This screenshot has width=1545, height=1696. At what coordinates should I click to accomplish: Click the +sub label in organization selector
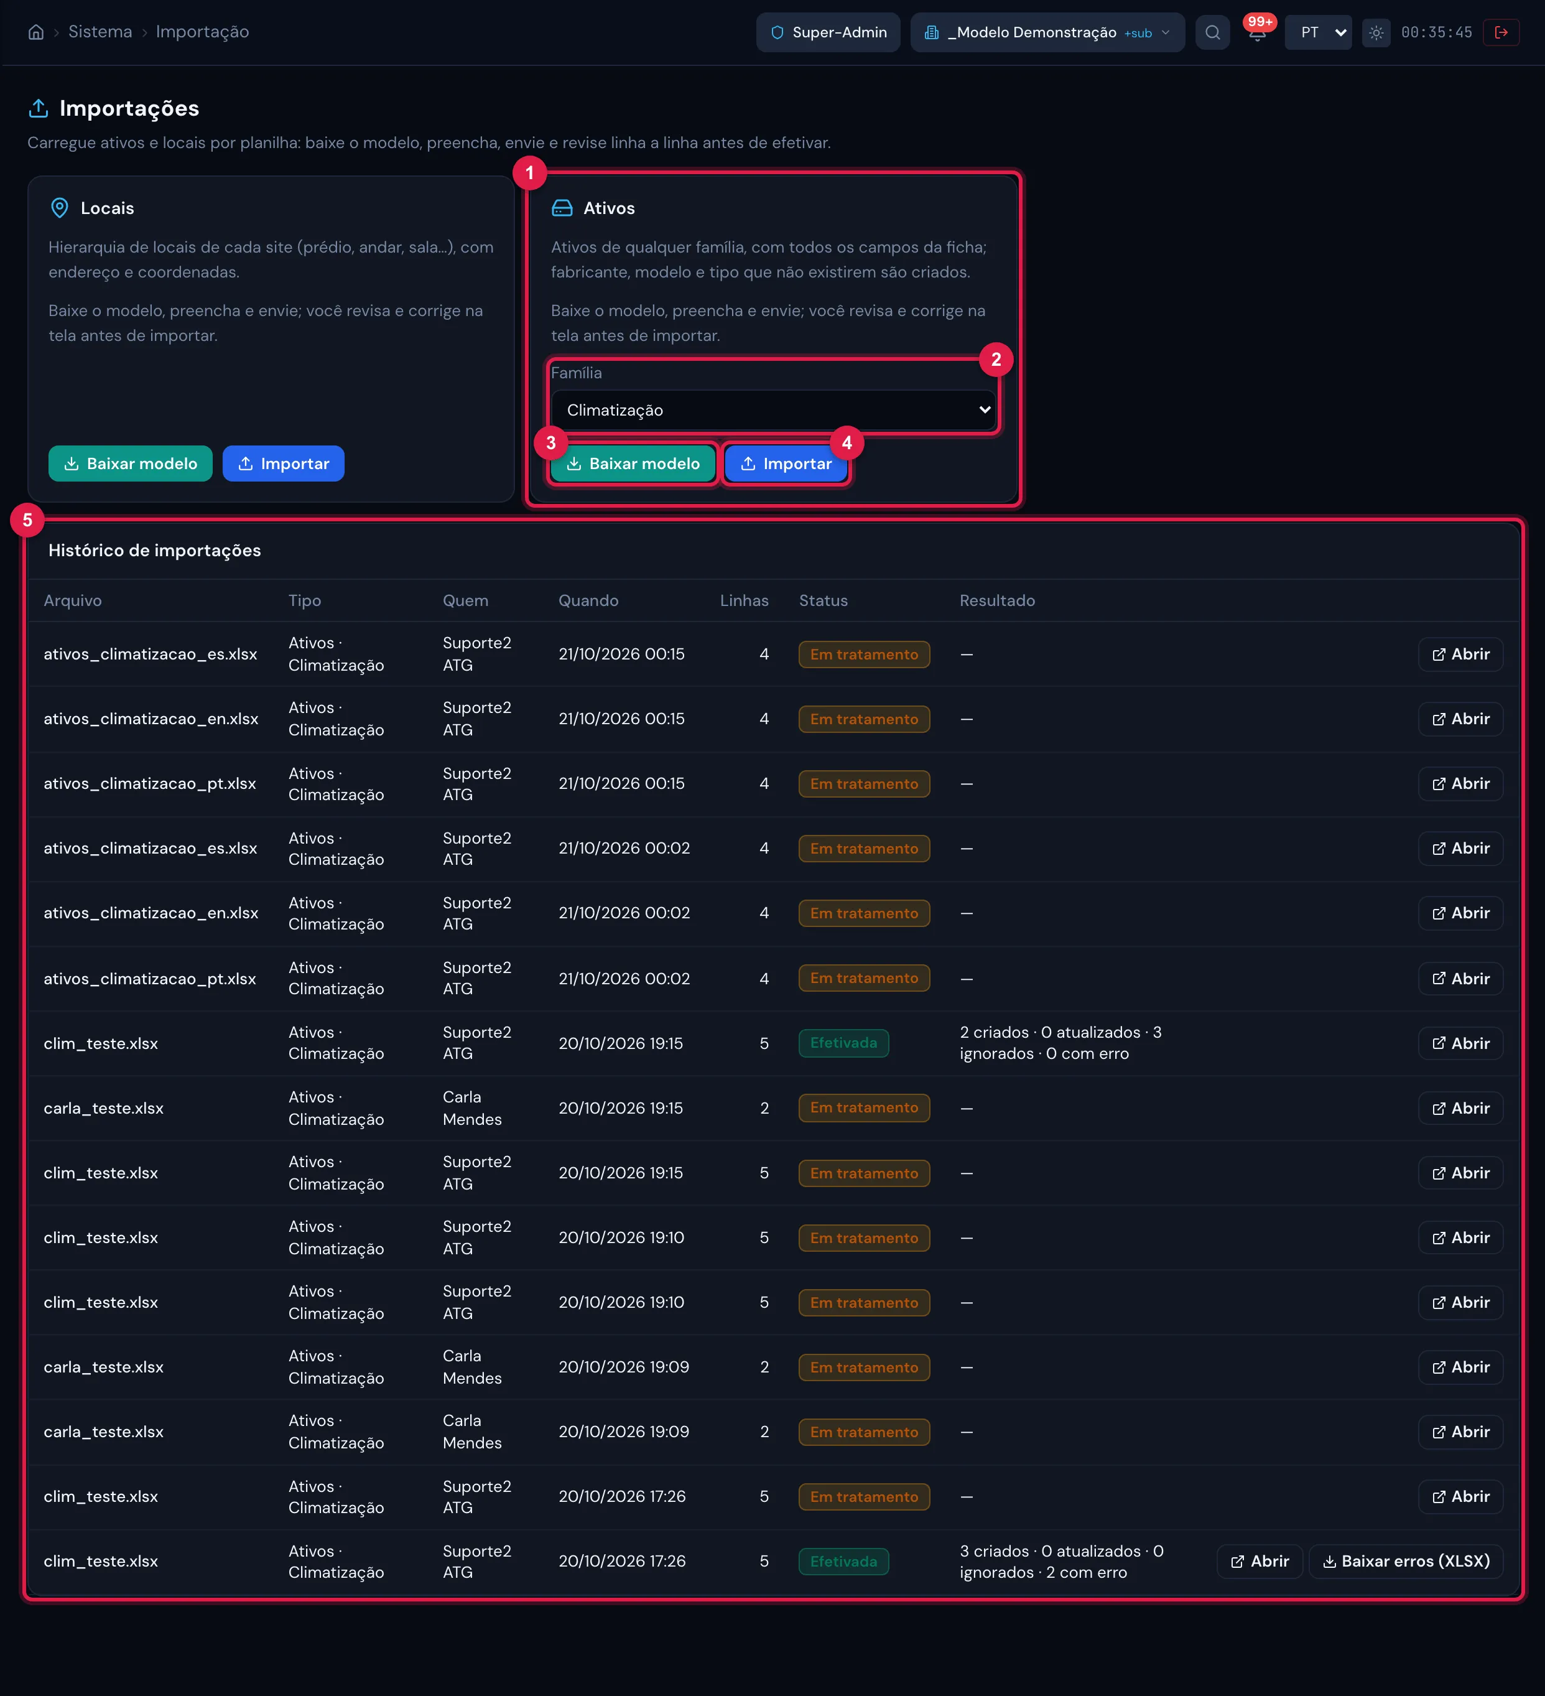tap(1138, 34)
